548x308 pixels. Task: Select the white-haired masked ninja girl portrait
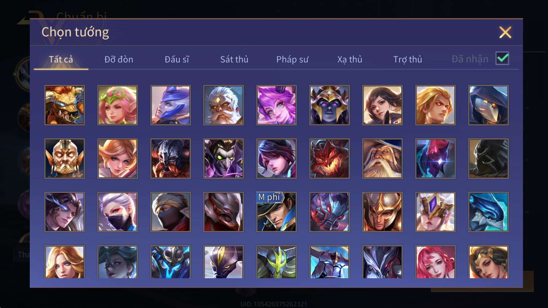click(117, 212)
